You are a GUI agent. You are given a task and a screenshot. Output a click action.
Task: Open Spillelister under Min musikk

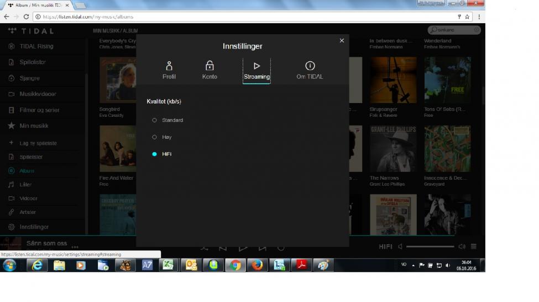31,157
